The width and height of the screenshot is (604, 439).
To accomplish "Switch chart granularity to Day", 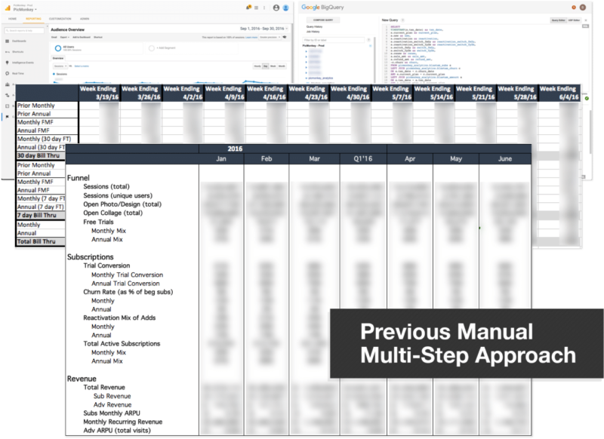I will click(266, 66).
